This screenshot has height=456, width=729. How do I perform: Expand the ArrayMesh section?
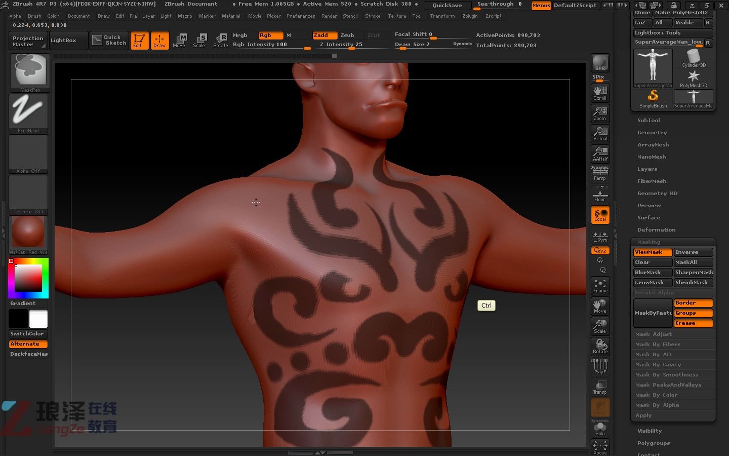point(653,145)
